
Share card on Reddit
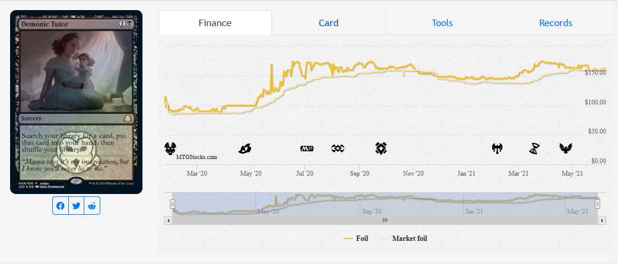tap(91, 206)
